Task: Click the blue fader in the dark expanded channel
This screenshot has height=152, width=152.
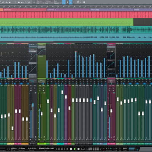Action: click(x=33, y=105)
